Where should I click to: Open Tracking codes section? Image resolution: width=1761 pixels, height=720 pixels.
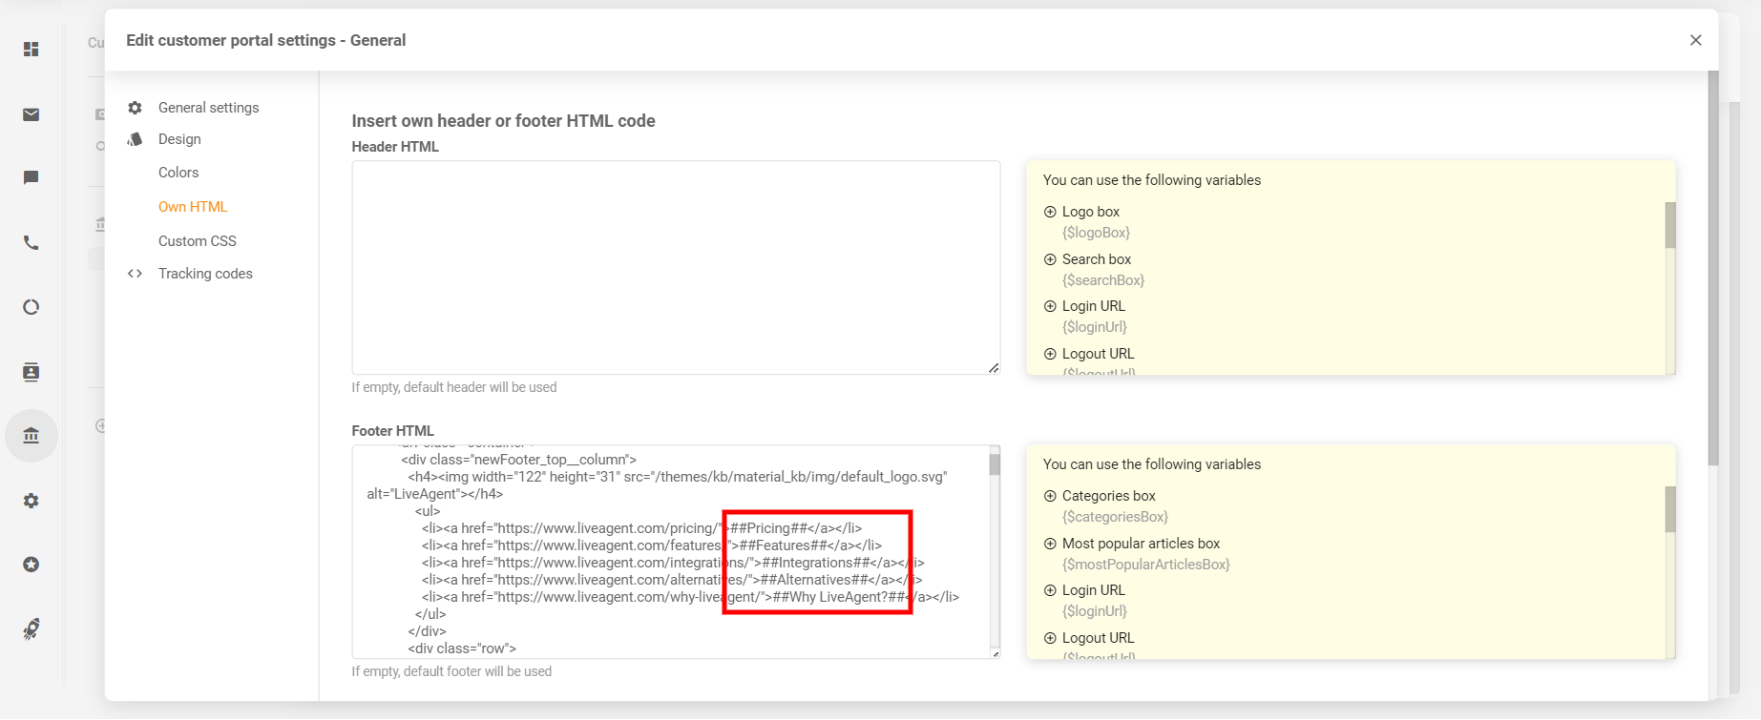click(205, 274)
